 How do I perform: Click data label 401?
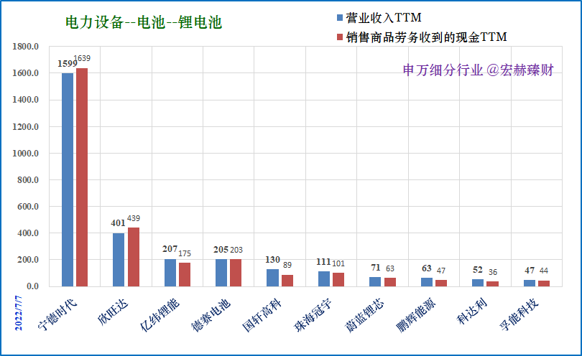click(118, 223)
